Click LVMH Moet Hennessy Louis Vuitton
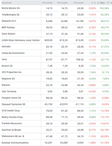 [21, 40]
